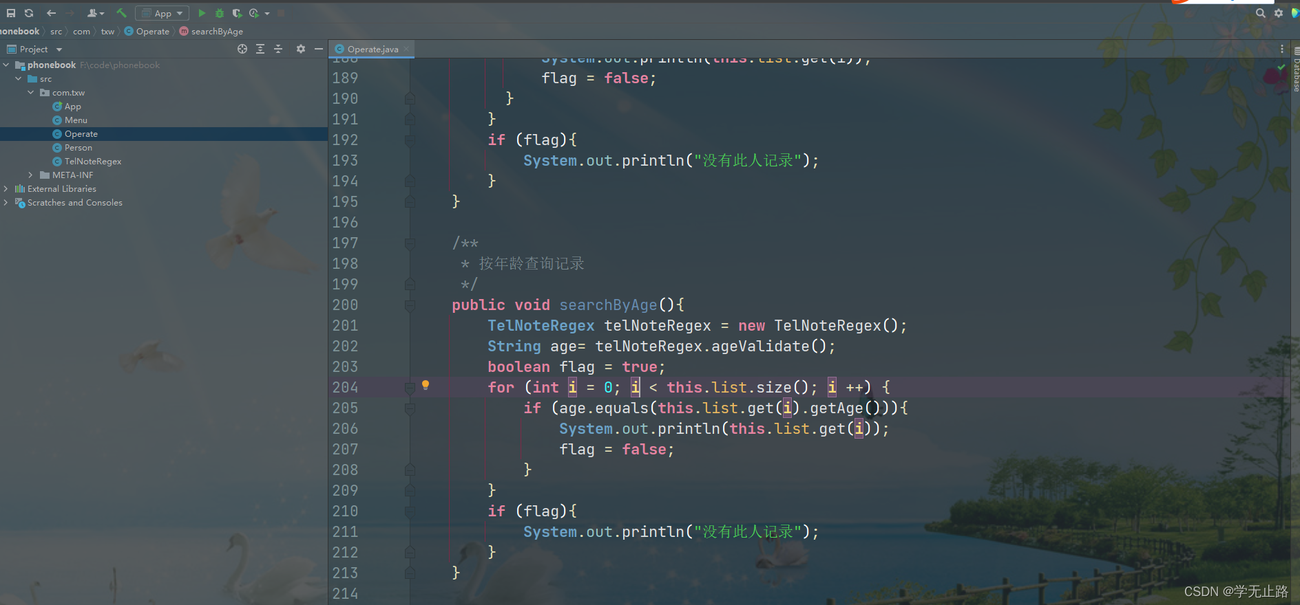The image size is (1300, 605).
Task: Open the user/Code With Me dropdown
Action: click(96, 13)
